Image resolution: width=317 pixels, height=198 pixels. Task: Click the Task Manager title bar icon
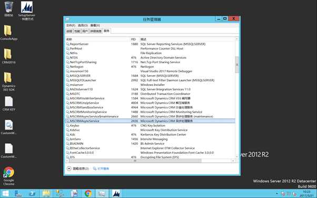(67, 19)
